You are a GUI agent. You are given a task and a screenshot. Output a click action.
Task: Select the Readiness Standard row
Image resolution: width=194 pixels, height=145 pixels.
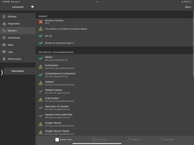click(x=114, y=22)
